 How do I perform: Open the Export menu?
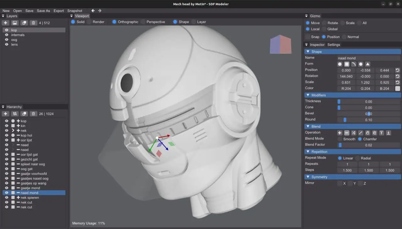[x=59, y=11]
